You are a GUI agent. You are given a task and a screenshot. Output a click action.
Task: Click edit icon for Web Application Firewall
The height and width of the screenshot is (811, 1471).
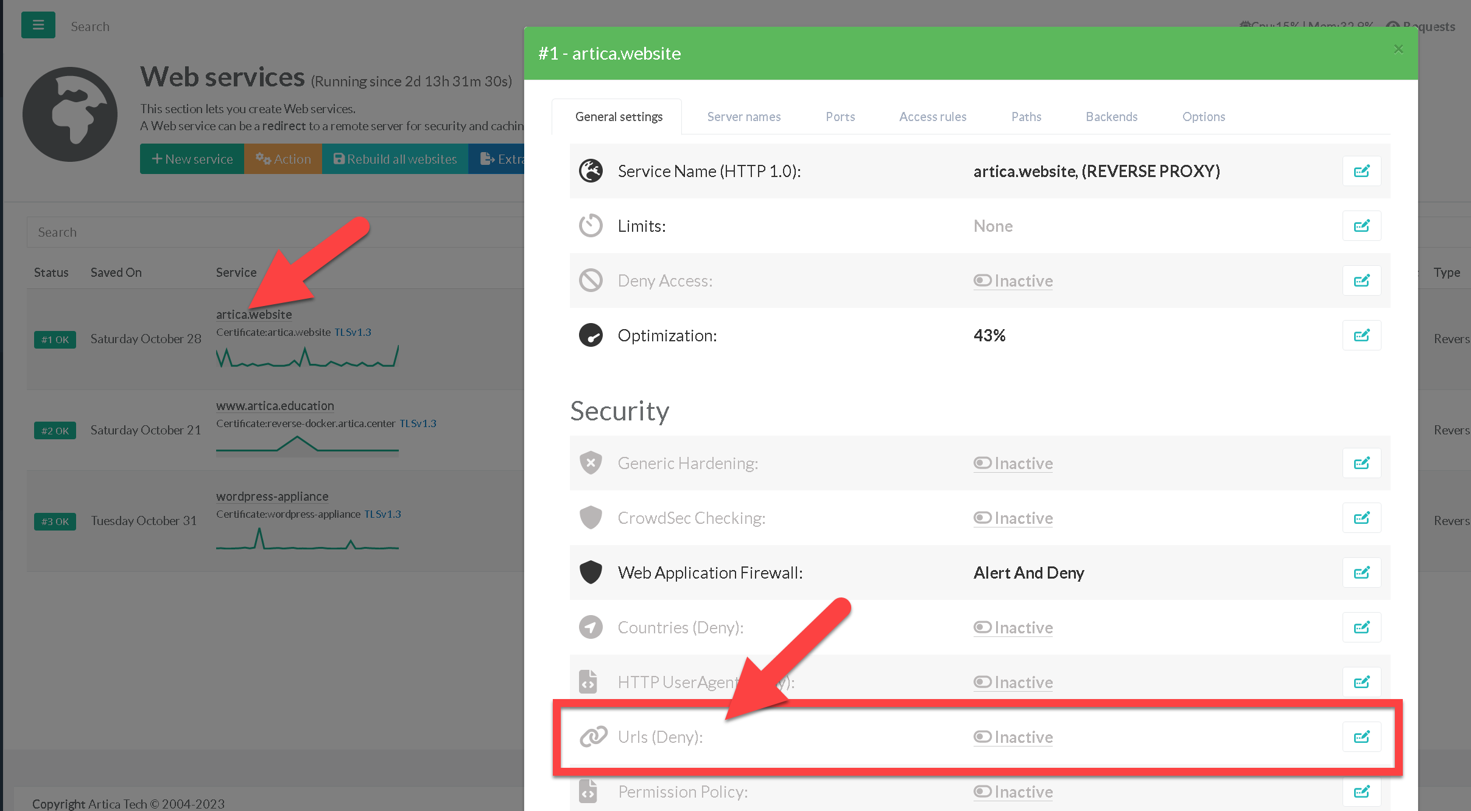click(x=1361, y=573)
